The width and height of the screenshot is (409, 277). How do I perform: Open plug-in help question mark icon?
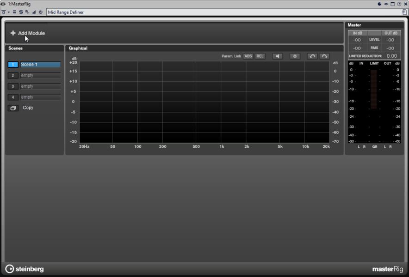399,4
